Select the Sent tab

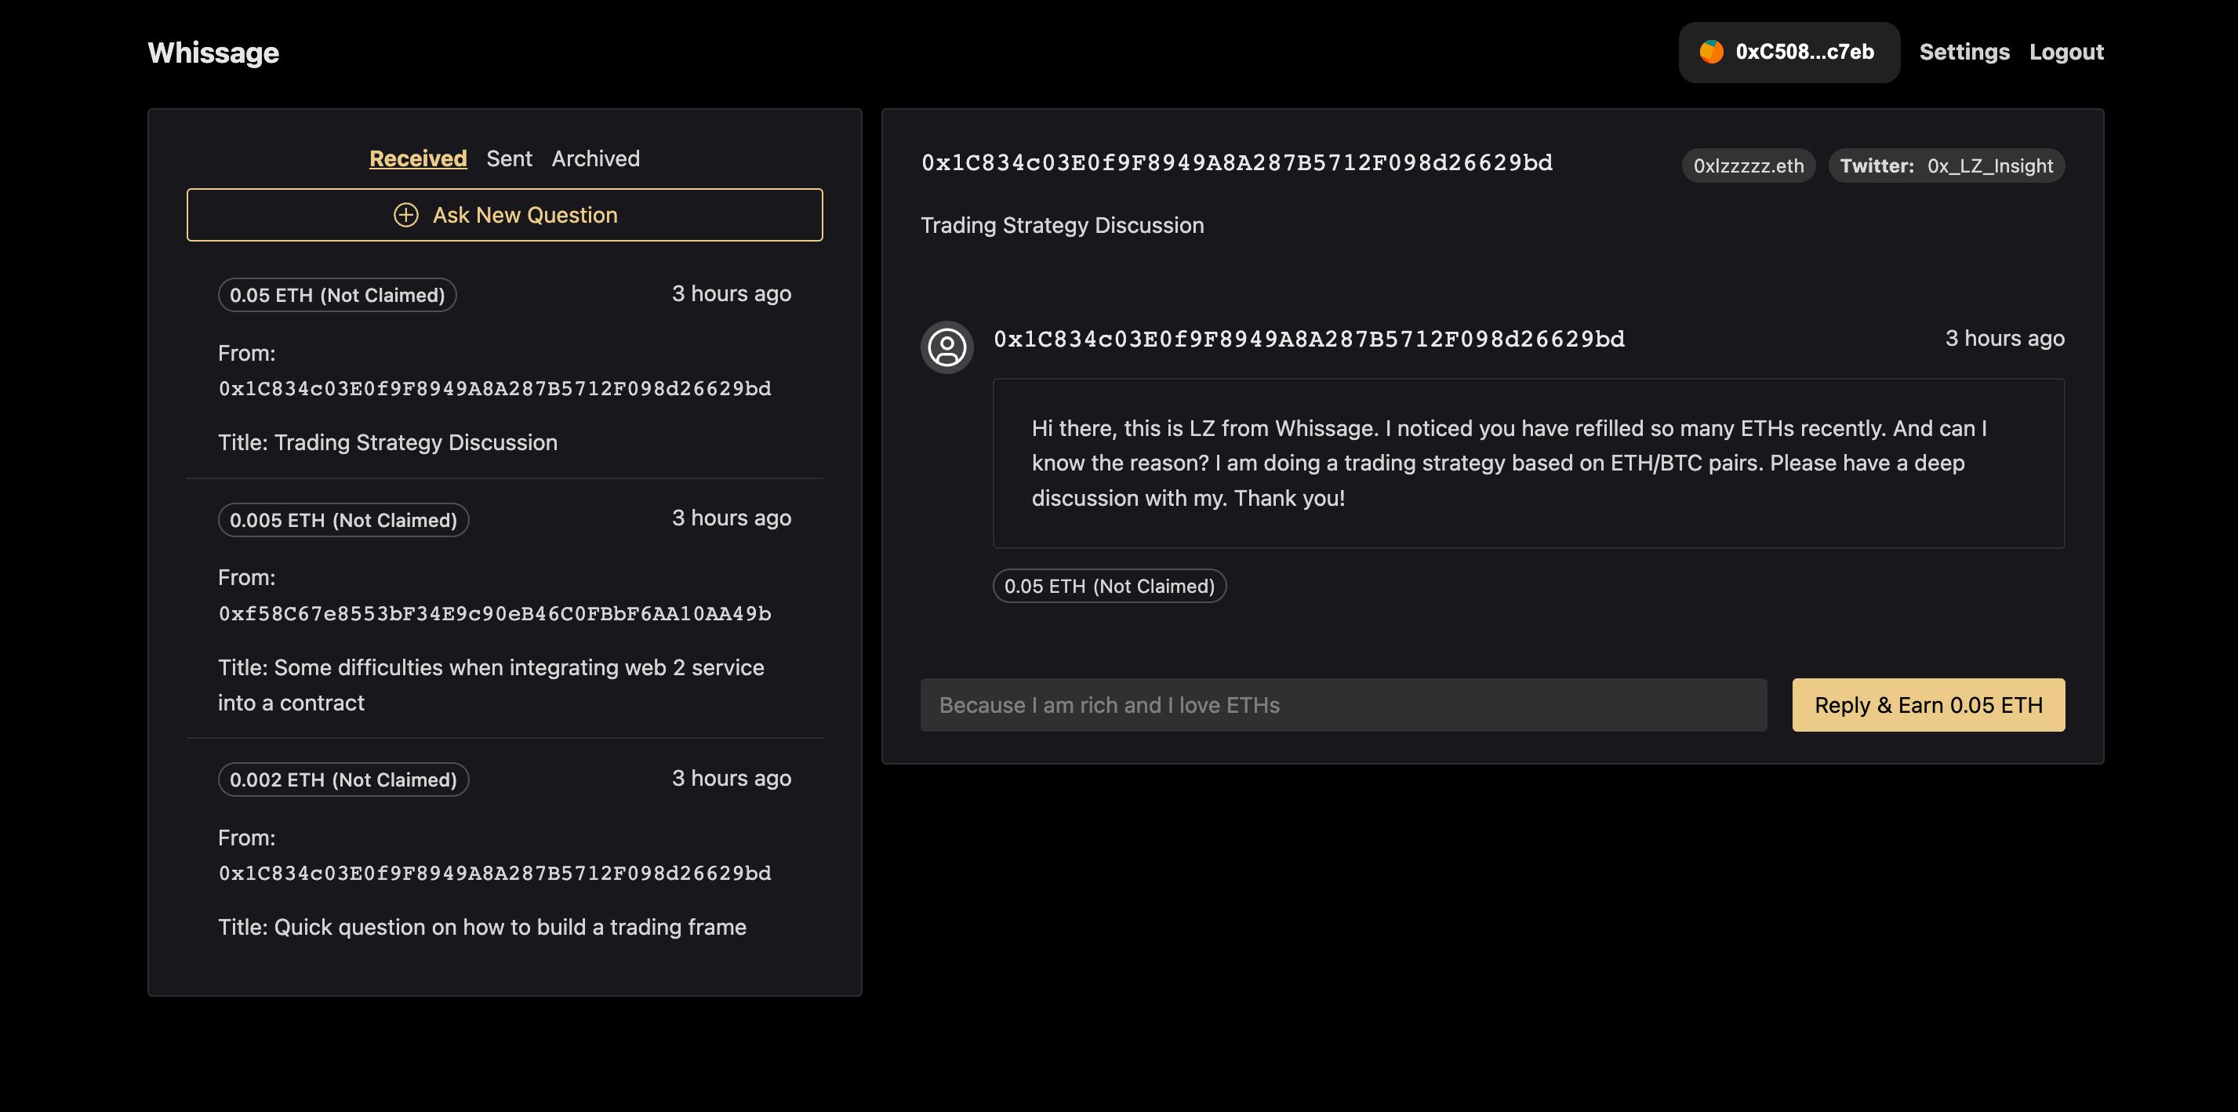point(510,157)
